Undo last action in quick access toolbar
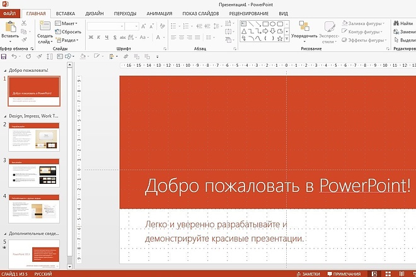 pos(14,57)
